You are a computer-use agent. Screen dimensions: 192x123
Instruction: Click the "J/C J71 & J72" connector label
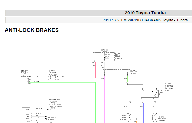pyautogui.click(x=53, y=74)
